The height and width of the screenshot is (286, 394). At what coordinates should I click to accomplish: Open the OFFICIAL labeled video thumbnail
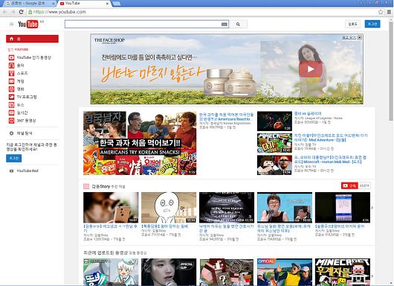(285, 272)
